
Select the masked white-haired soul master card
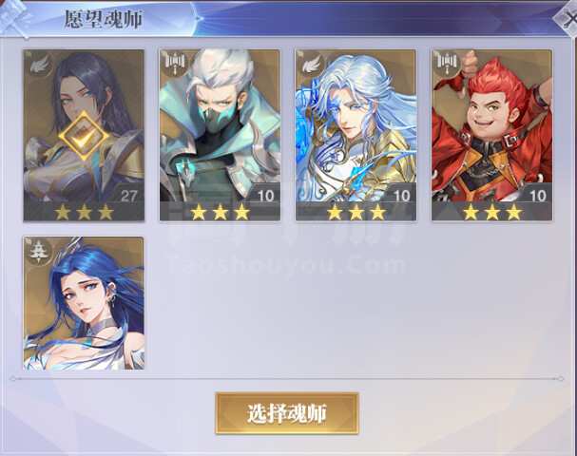click(x=220, y=135)
